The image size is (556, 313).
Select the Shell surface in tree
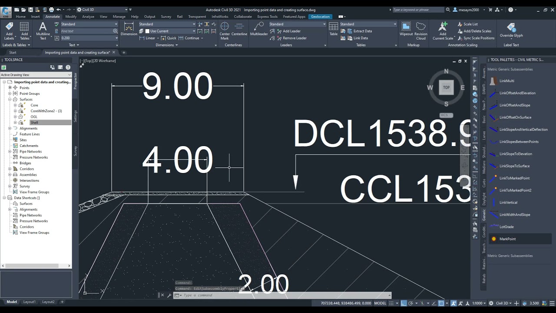point(34,123)
